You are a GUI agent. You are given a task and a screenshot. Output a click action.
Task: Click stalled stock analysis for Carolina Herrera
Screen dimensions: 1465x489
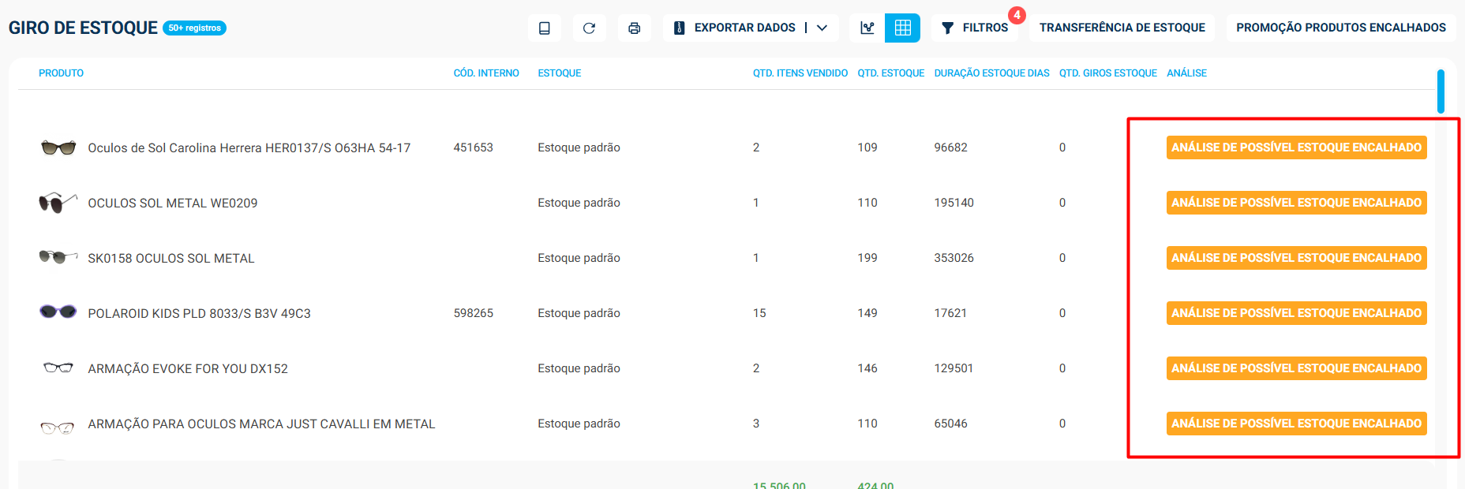point(1296,147)
